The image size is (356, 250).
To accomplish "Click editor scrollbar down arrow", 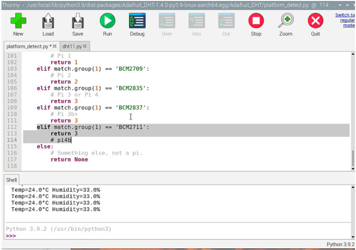I will pyautogui.click(x=353, y=169).
